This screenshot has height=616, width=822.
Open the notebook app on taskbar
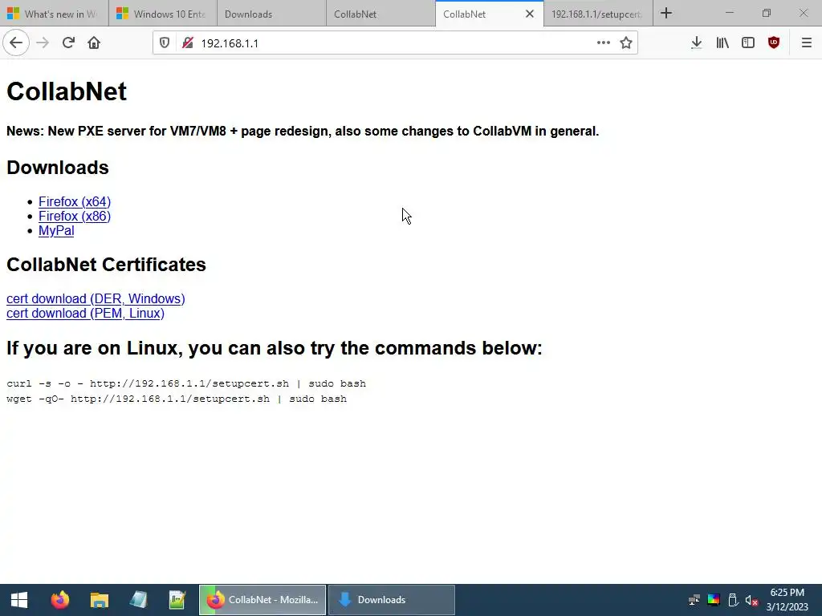tap(138, 600)
